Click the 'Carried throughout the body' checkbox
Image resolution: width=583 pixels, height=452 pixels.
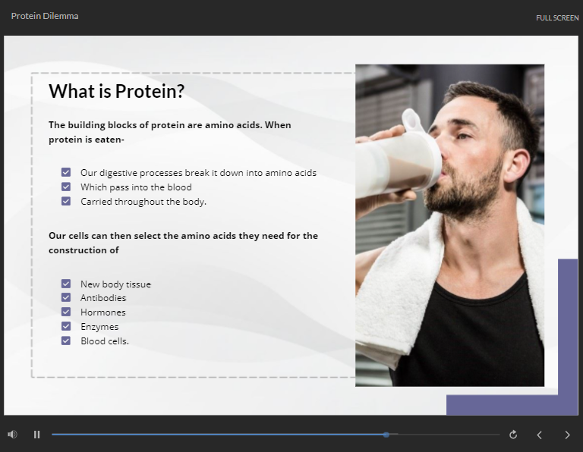point(66,201)
